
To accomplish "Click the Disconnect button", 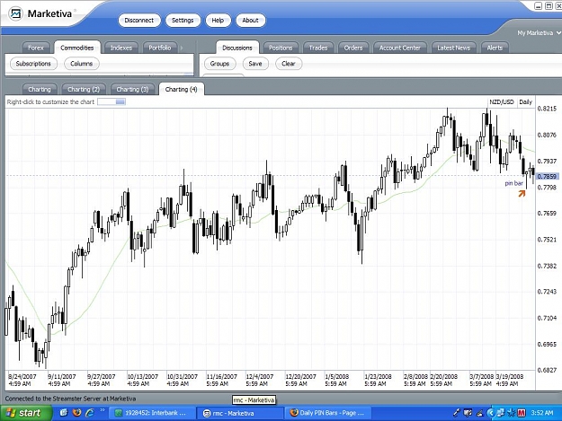I will pyautogui.click(x=139, y=21).
